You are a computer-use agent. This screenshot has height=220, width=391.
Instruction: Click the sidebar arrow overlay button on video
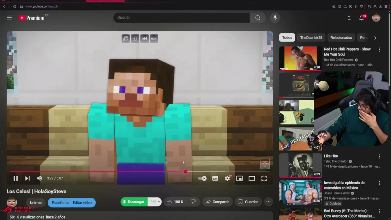pos(135,38)
